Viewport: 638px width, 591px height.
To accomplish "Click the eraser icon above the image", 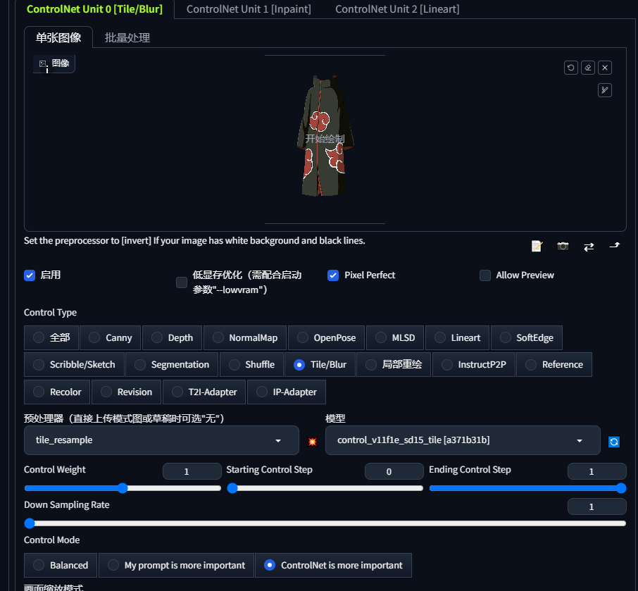I will tap(588, 68).
